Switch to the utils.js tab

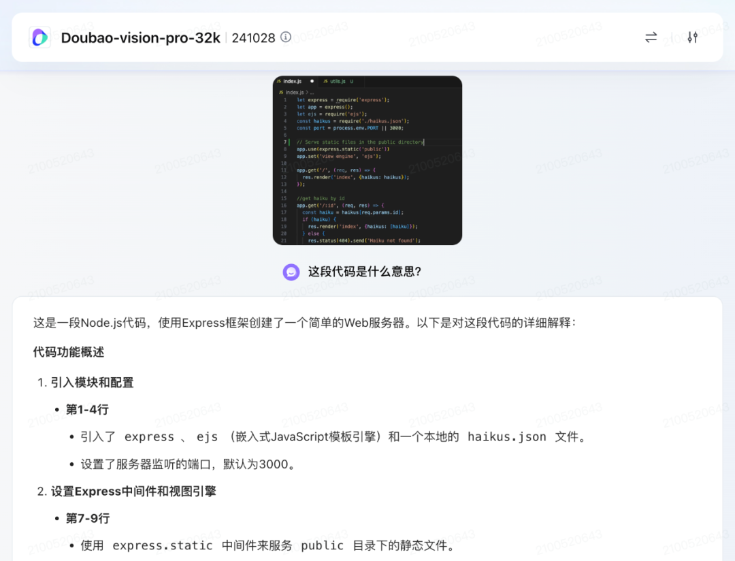338,81
